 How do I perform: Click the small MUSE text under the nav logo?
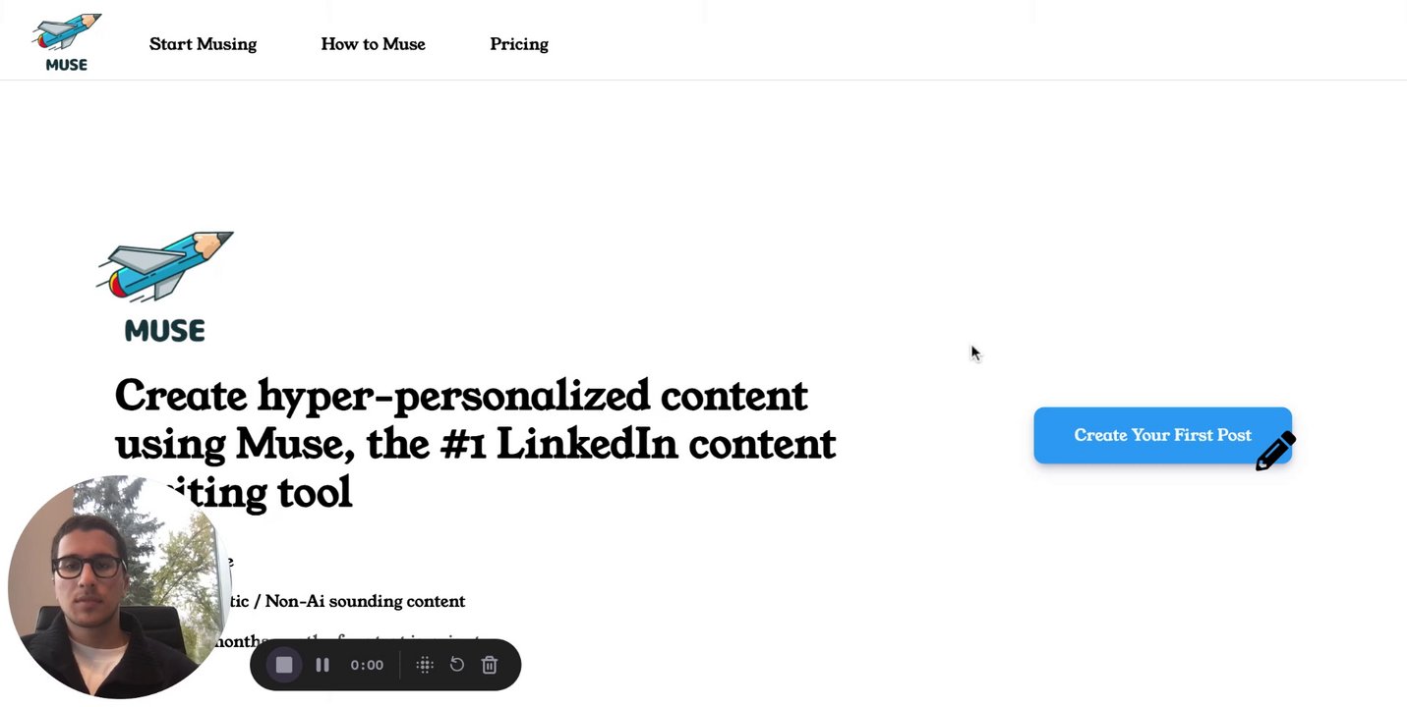[x=67, y=65]
